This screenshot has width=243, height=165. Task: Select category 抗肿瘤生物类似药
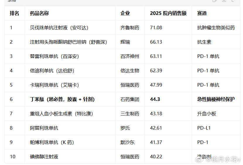point(216,28)
